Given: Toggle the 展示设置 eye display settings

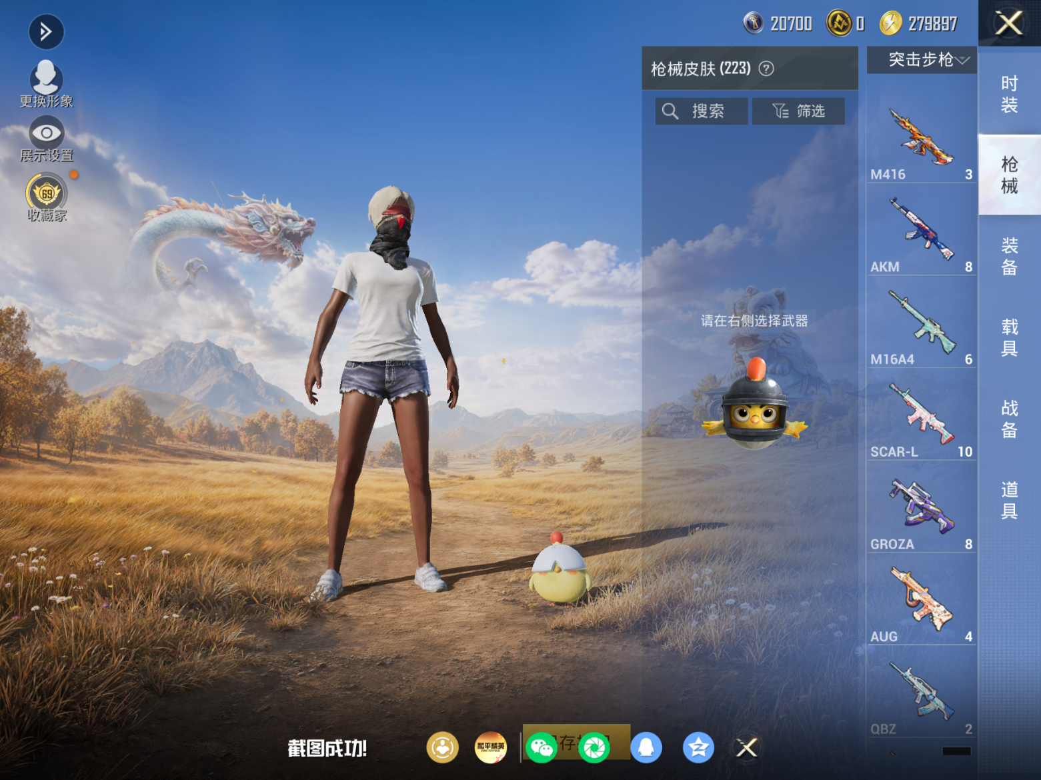Looking at the screenshot, I should coord(46,139).
